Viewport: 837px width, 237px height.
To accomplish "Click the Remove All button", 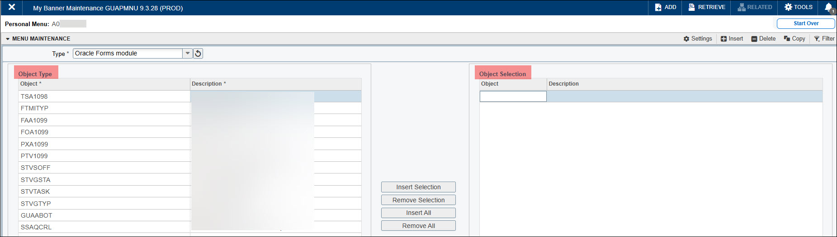I will point(418,226).
